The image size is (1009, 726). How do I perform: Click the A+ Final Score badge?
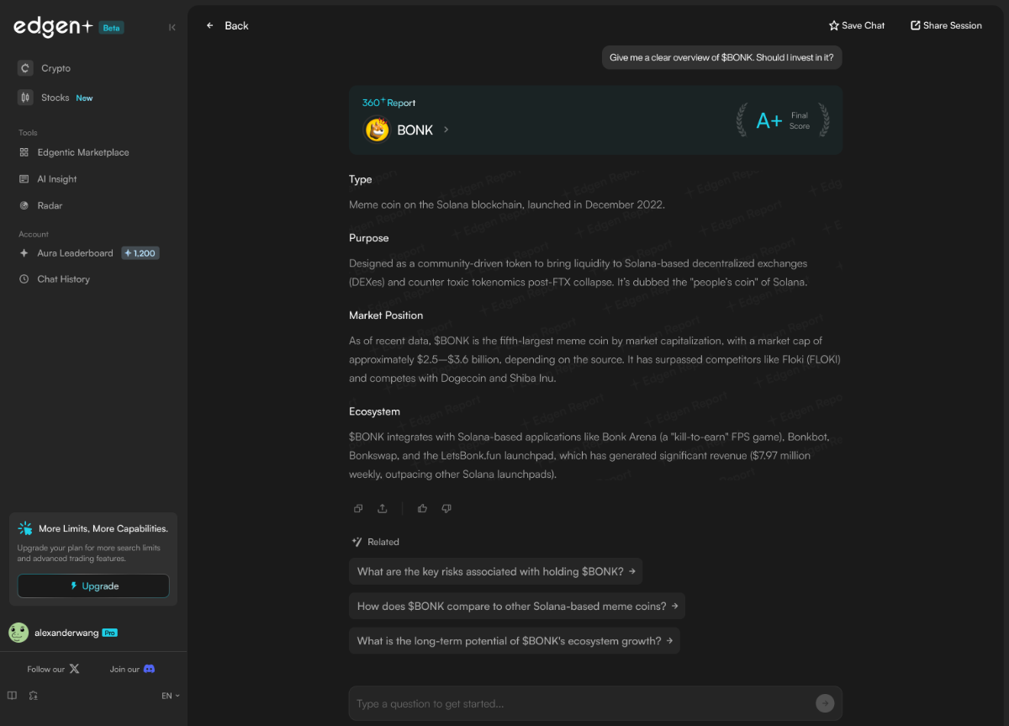point(783,120)
